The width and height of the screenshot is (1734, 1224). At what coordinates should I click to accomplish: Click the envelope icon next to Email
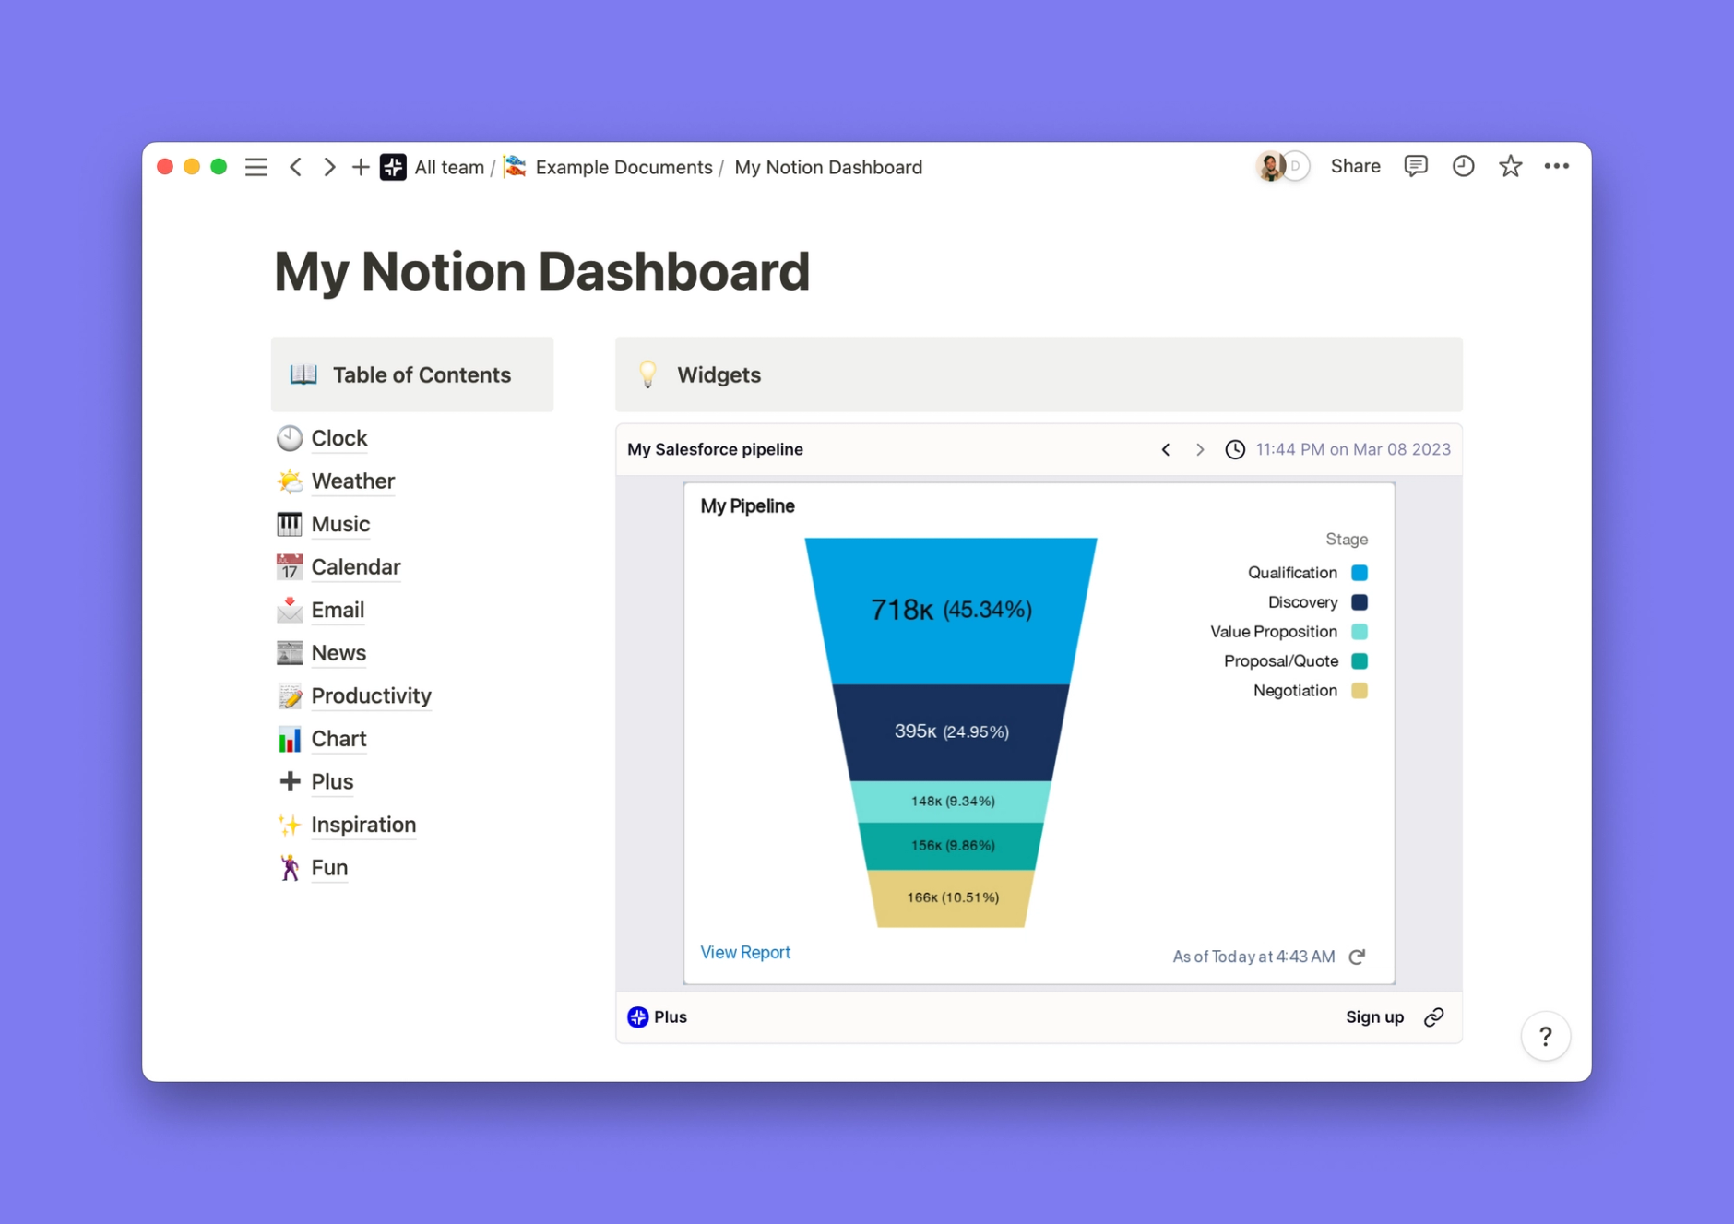[x=290, y=610]
